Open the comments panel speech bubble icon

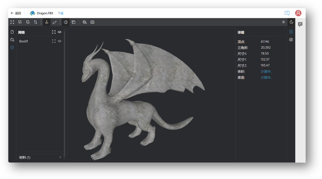300,24
